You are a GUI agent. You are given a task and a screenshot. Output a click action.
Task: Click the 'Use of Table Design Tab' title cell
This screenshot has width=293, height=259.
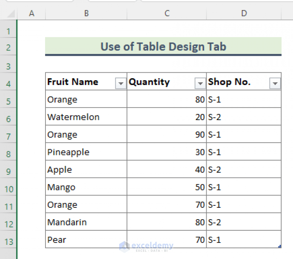pyautogui.click(x=163, y=46)
